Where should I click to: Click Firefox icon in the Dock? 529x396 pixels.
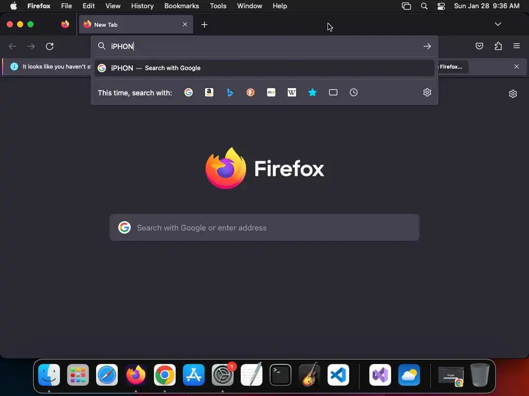point(136,375)
